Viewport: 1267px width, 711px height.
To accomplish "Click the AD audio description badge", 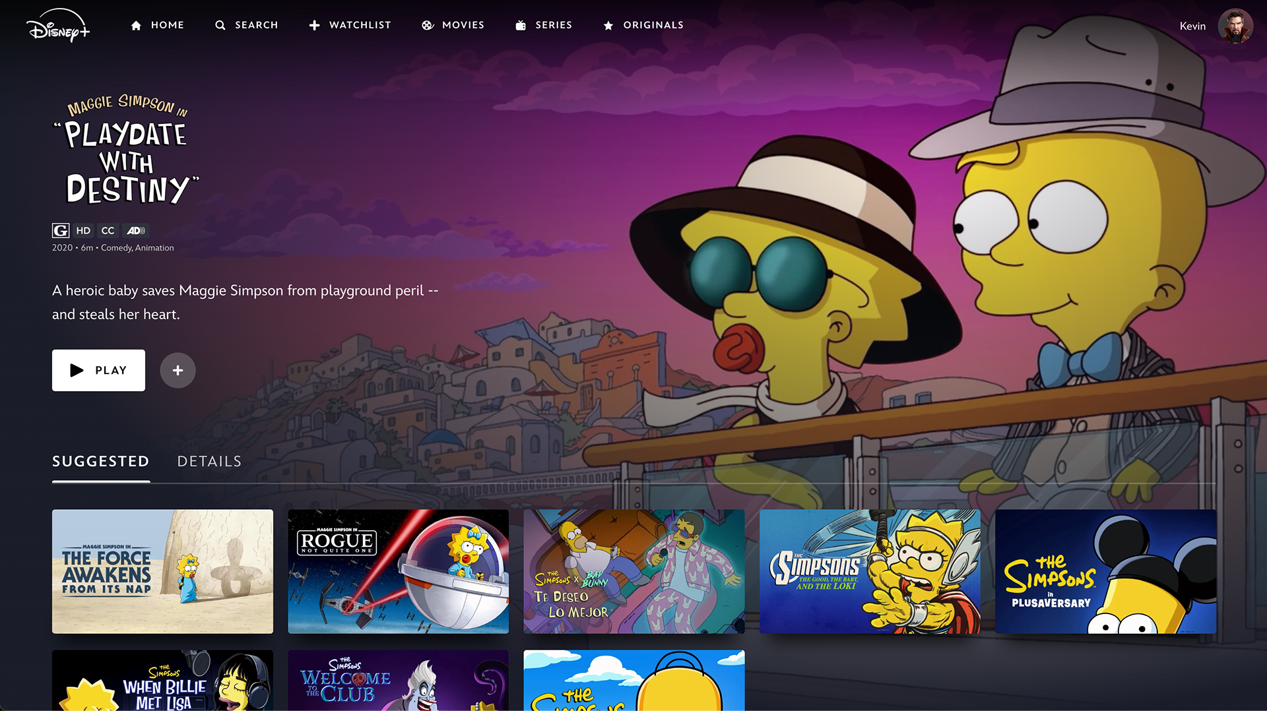I will [x=136, y=230].
